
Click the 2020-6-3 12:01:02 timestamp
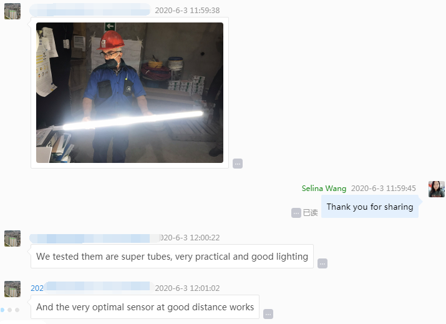pos(187,288)
